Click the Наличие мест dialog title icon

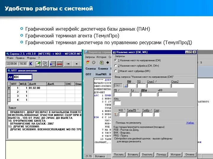[114, 52]
